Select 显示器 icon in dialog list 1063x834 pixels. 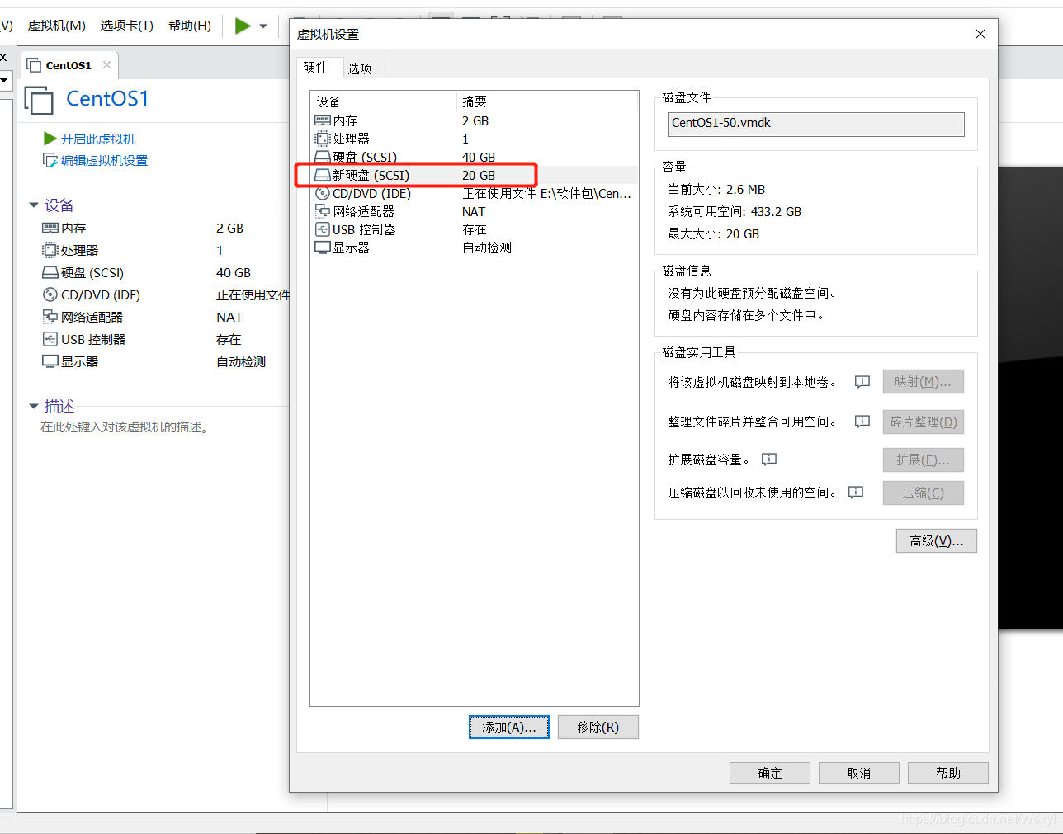coord(323,247)
